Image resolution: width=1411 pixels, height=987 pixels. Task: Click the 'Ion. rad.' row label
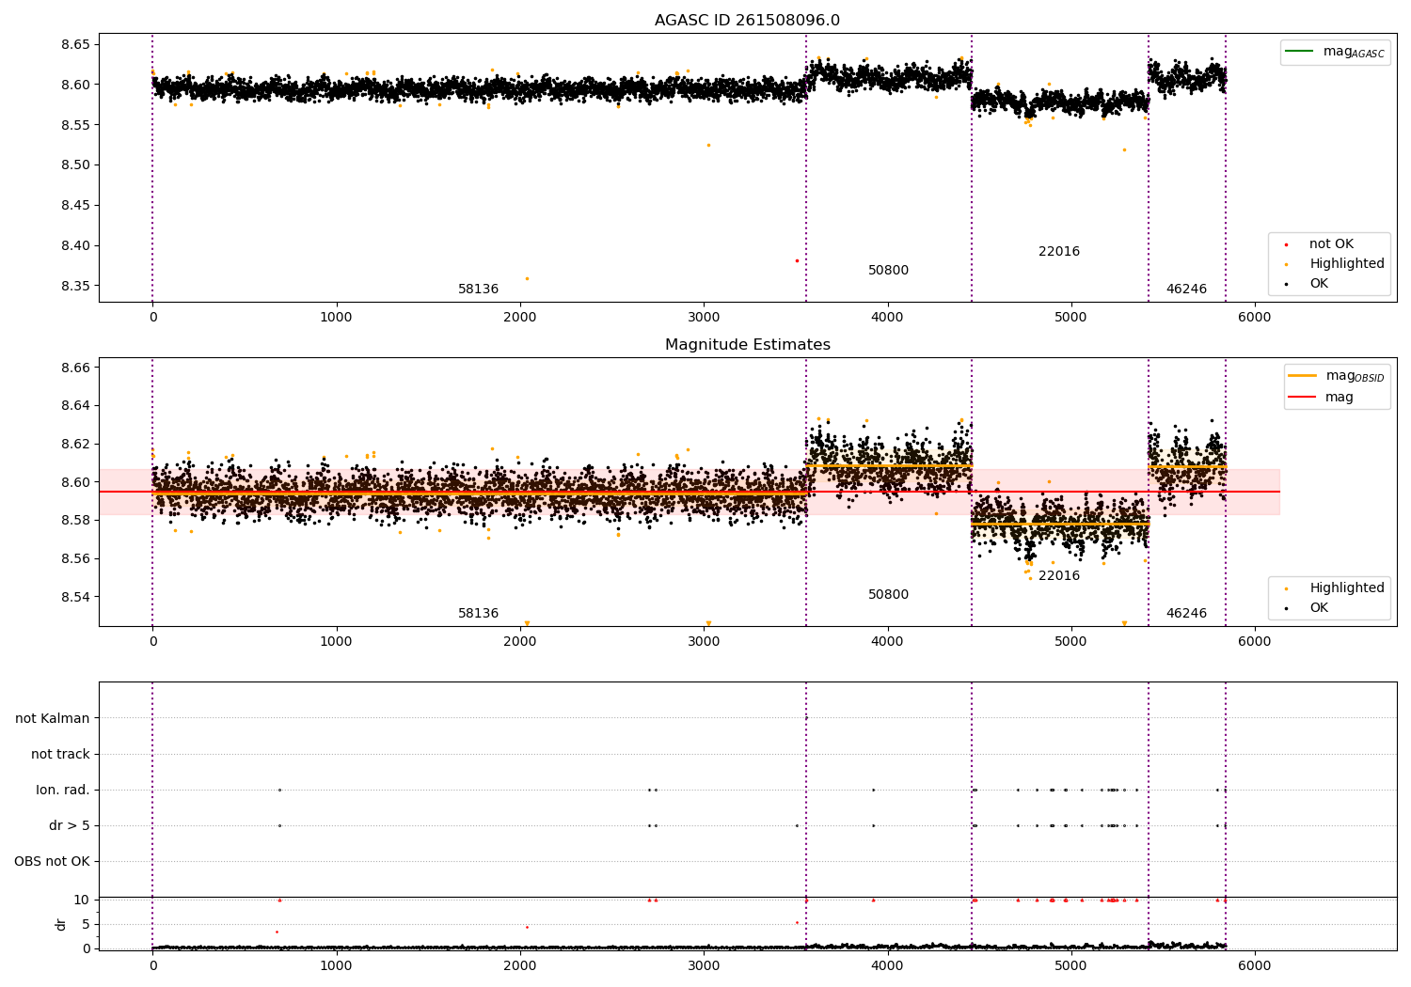(x=63, y=790)
